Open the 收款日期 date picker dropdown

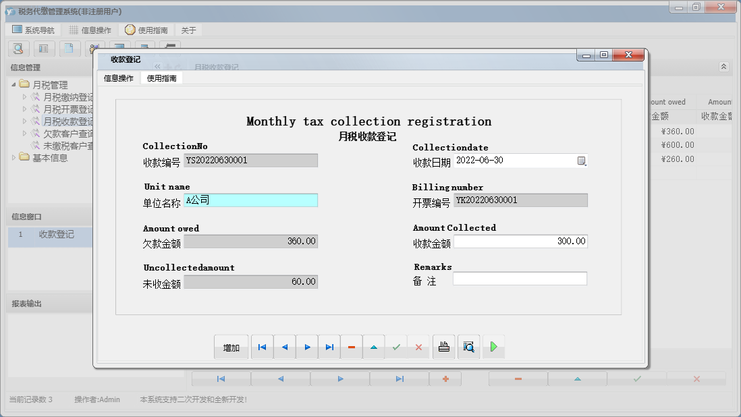pos(581,161)
